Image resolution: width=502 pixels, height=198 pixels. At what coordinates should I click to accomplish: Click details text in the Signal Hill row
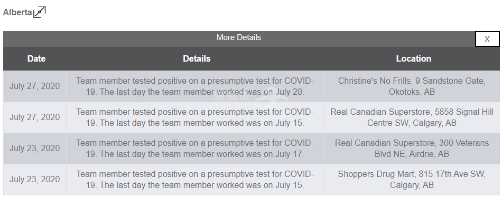click(195, 117)
